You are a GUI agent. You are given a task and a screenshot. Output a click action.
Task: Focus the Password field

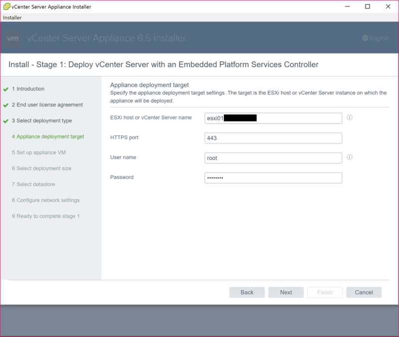coord(273,178)
